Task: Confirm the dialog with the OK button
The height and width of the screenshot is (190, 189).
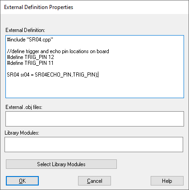Action: pyautogui.click(x=22, y=181)
